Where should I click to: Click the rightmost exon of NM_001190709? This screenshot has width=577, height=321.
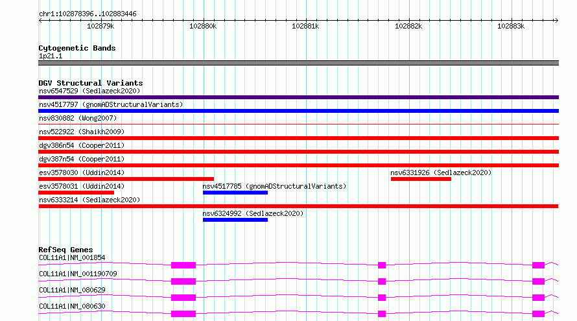click(538, 281)
